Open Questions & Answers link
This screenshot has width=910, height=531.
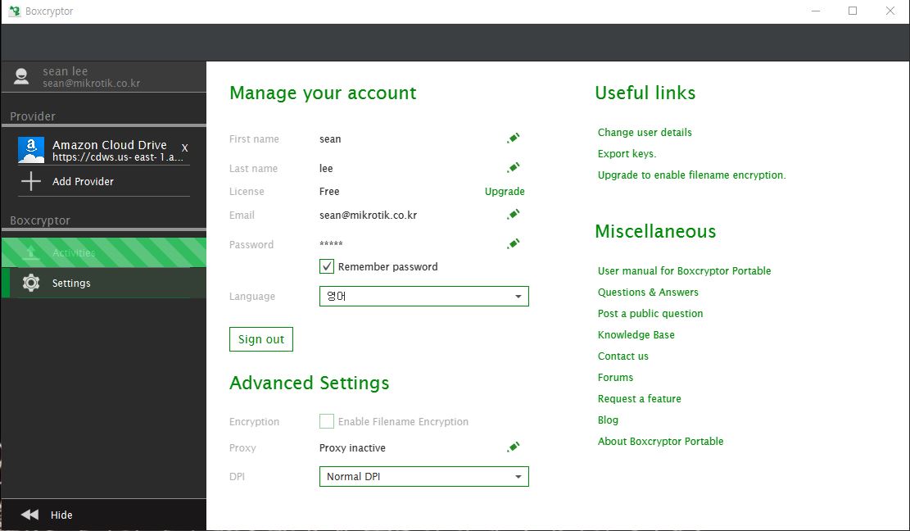648,293
